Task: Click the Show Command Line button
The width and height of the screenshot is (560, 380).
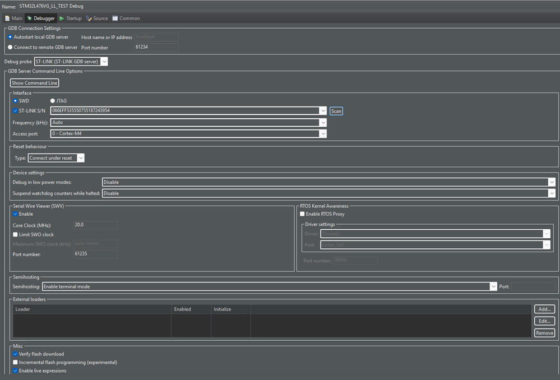Action: (34, 83)
